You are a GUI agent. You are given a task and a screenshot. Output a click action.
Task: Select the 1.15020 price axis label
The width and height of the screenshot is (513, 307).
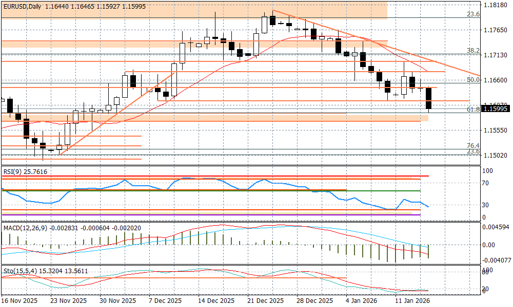(x=496, y=156)
